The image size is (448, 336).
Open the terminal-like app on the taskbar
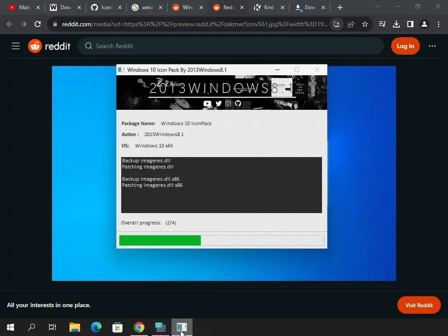coord(161,327)
